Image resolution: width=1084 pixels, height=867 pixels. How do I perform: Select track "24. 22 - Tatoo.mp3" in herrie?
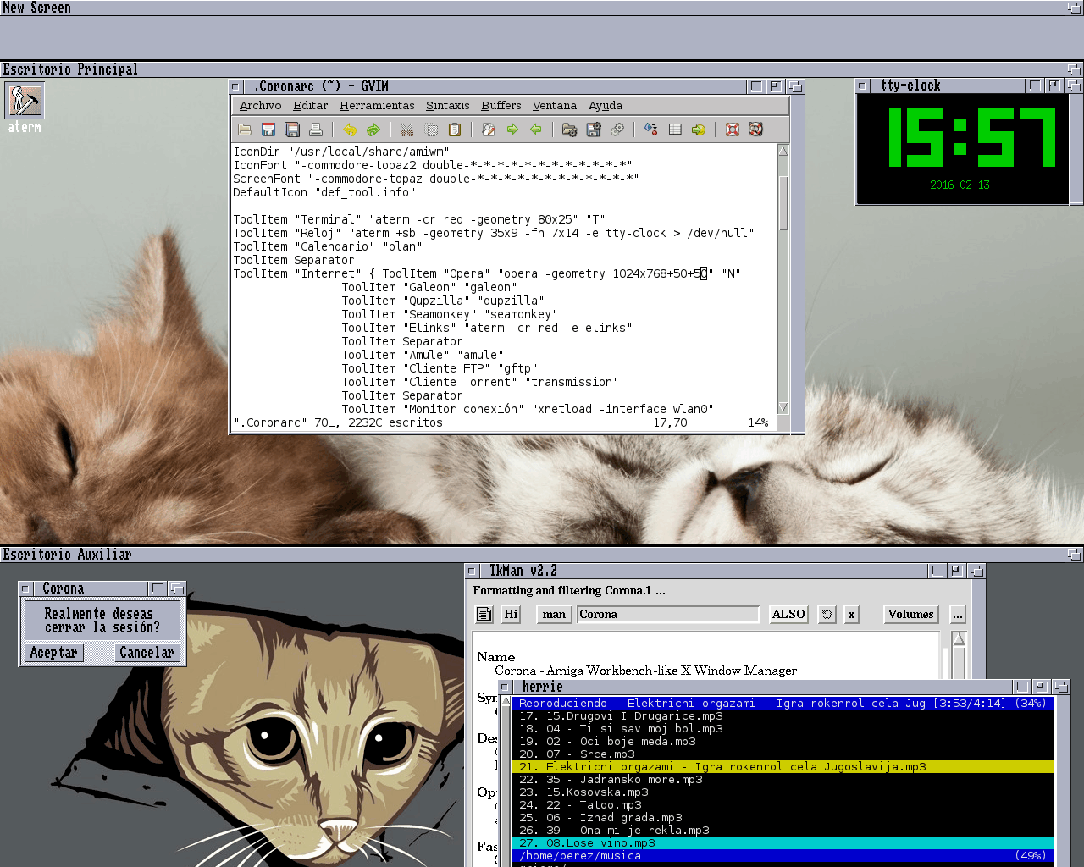pyautogui.click(x=783, y=805)
